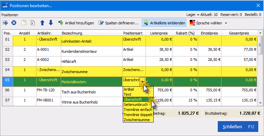Add a new position with the plus icon
Image resolution: width=264 pixels, height=136 pixels.
tap(5, 23)
